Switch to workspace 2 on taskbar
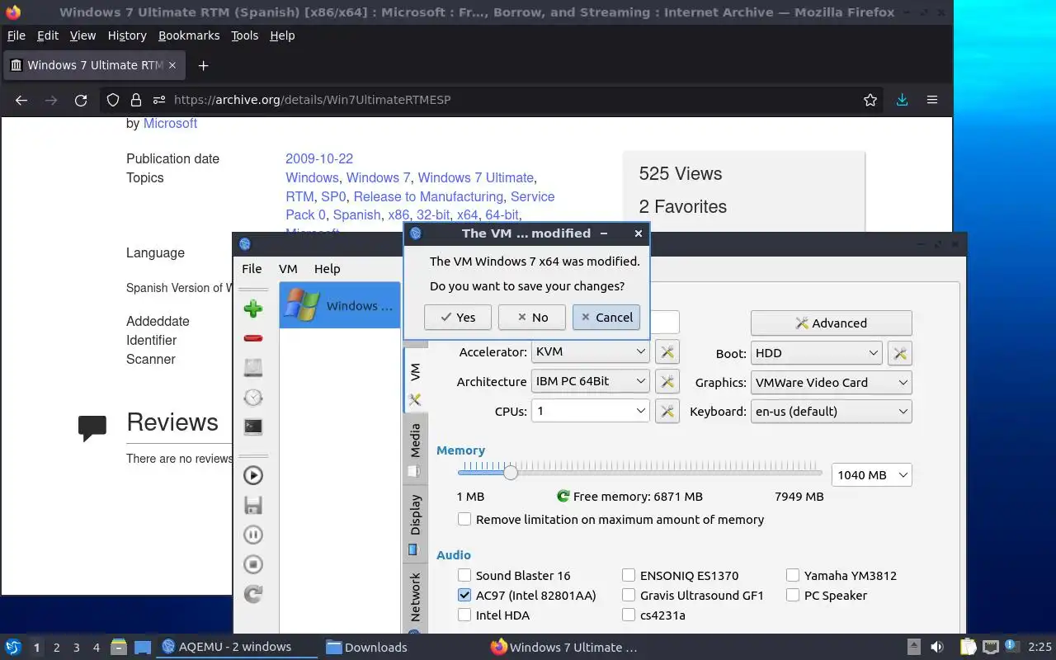This screenshot has width=1056, height=660. 57,648
